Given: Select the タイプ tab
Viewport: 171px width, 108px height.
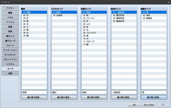Looking at the screenshot, I should tap(10, 69).
